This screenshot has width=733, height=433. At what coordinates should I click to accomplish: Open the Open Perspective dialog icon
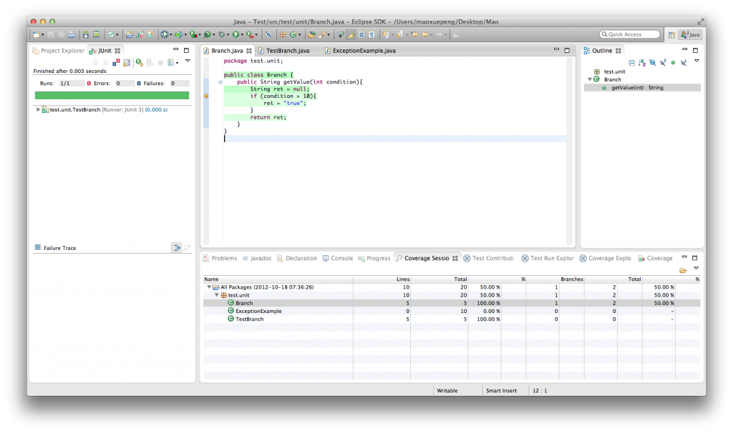point(670,34)
